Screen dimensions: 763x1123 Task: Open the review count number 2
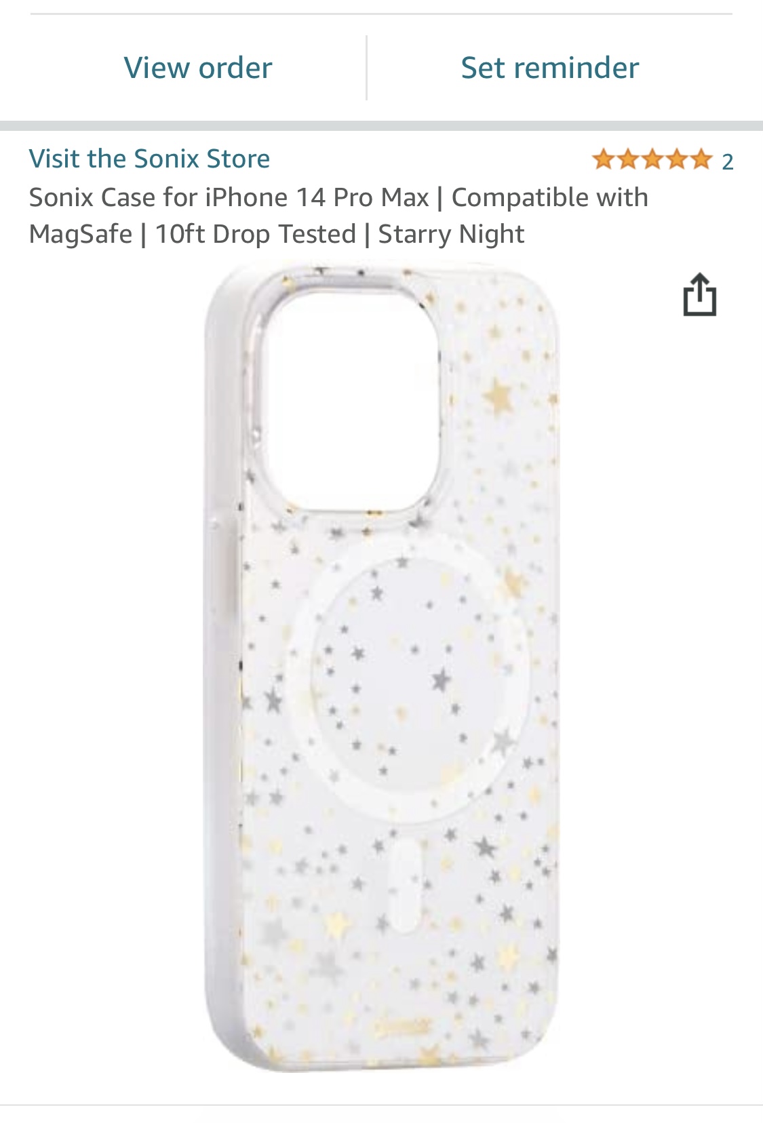click(x=728, y=161)
